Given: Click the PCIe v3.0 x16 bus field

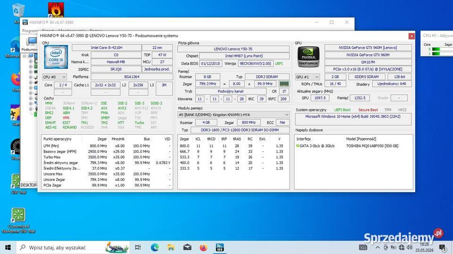Looking at the screenshot, I should pos(368,69).
